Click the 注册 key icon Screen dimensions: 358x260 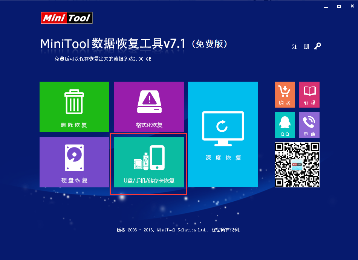coord(317,46)
